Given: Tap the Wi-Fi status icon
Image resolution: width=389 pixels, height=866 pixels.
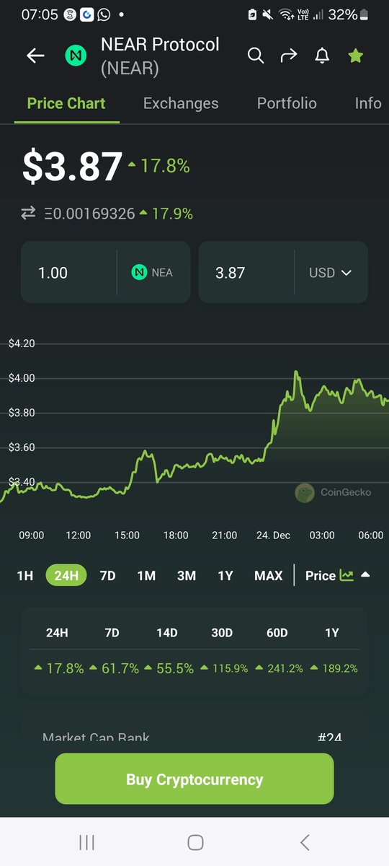Looking at the screenshot, I should 286,14.
